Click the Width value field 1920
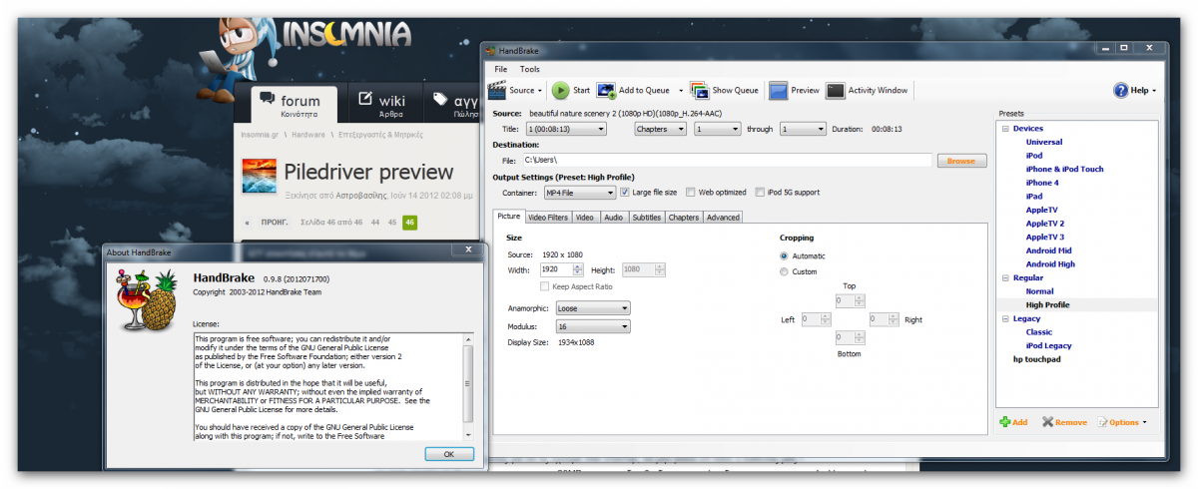1198x489 pixels. click(x=556, y=269)
